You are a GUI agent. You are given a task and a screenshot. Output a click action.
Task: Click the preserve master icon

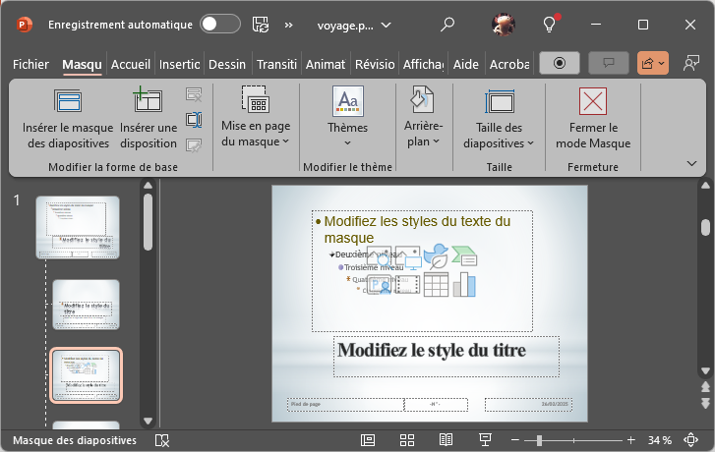pos(194,145)
